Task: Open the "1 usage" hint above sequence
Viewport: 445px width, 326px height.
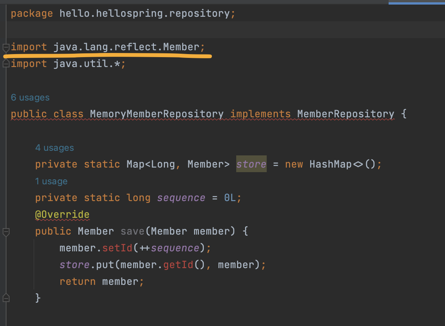Action: pyautogui.click(x=51, y=181)
